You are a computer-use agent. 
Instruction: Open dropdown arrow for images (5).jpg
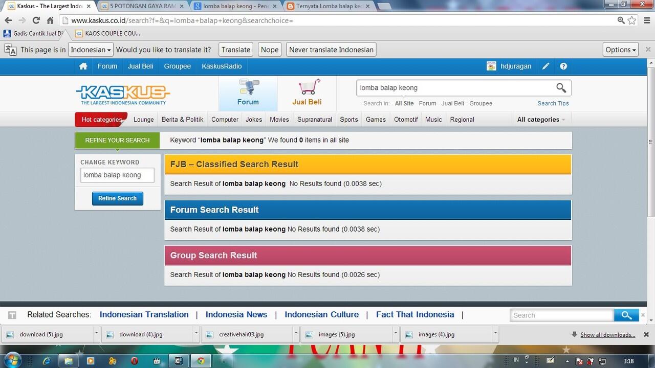tap(396, 334)
